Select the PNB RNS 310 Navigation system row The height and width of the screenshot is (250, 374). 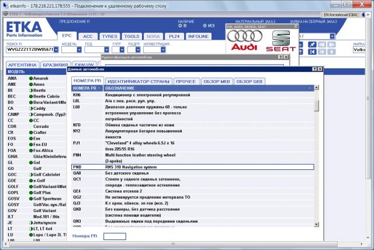click(x=193, y=167)
